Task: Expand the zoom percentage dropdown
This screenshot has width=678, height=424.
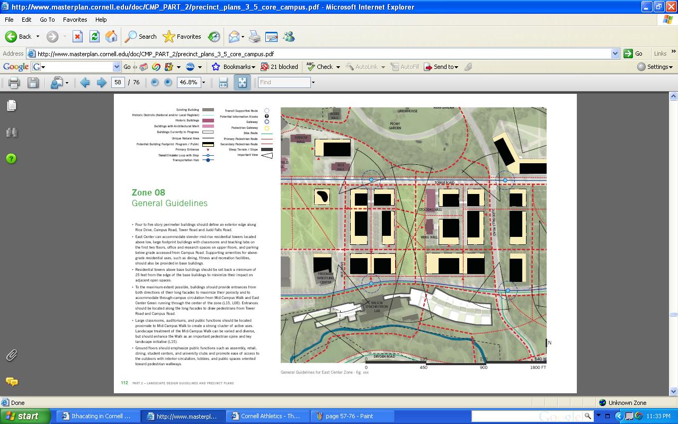Action: point(203,83)
